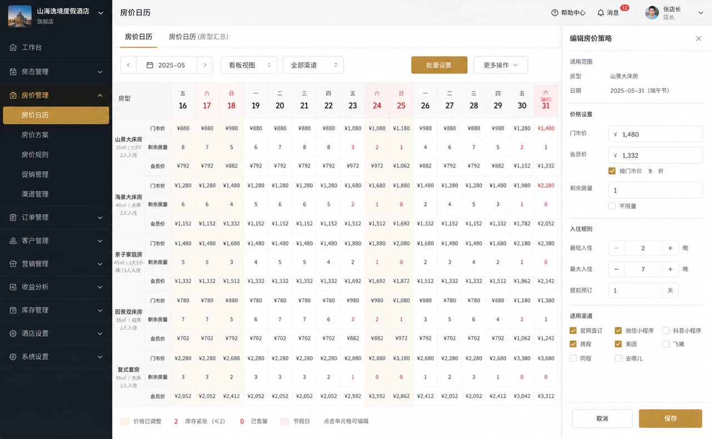This screenshot has width=712, height=439.
Task: Click 保存 button
Action: pos(670,418)
